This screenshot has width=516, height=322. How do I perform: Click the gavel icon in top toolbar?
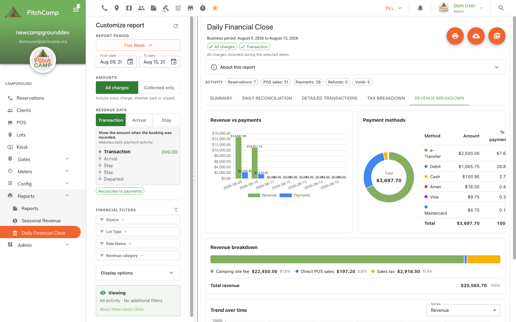click(166, 8)
